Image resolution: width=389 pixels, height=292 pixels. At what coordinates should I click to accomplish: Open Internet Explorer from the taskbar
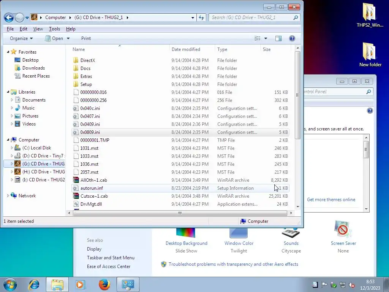pyautogui.click(x=34, y=284)
